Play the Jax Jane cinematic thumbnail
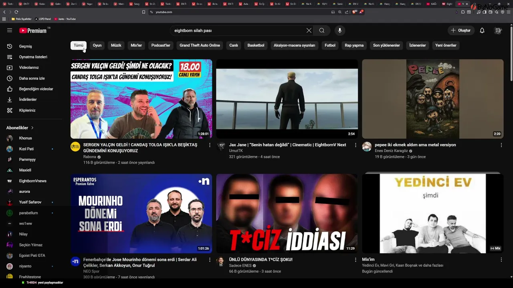This screenshot has width=513, height=288. click(287, 99)
